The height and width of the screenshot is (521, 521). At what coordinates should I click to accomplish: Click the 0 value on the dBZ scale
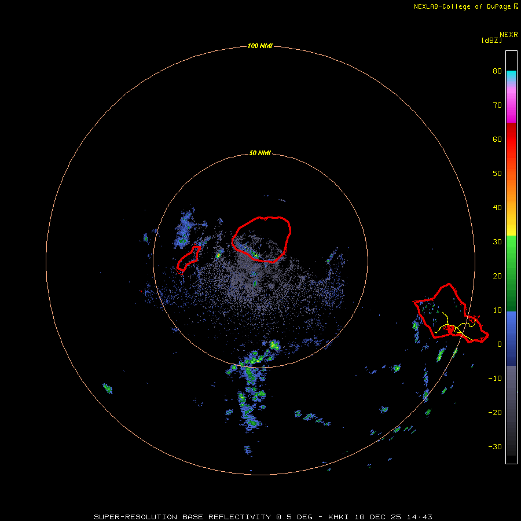tap(499, 344)
